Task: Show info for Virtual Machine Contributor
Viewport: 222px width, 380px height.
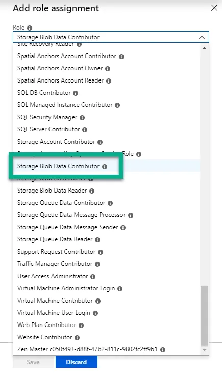Action: pyautogui.click(x=98, y=301)
